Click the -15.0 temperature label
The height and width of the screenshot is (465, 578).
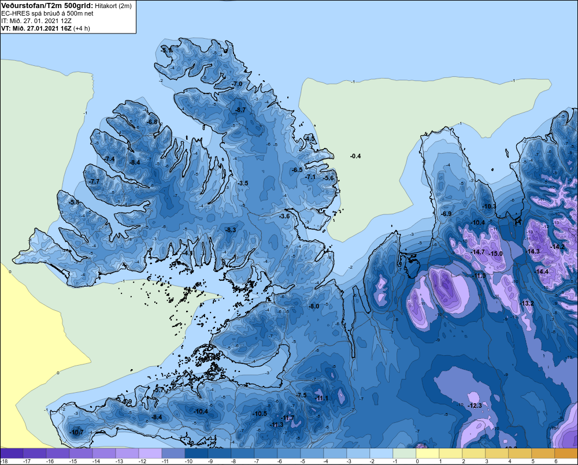pyautogui.click(x=496, y=254)
